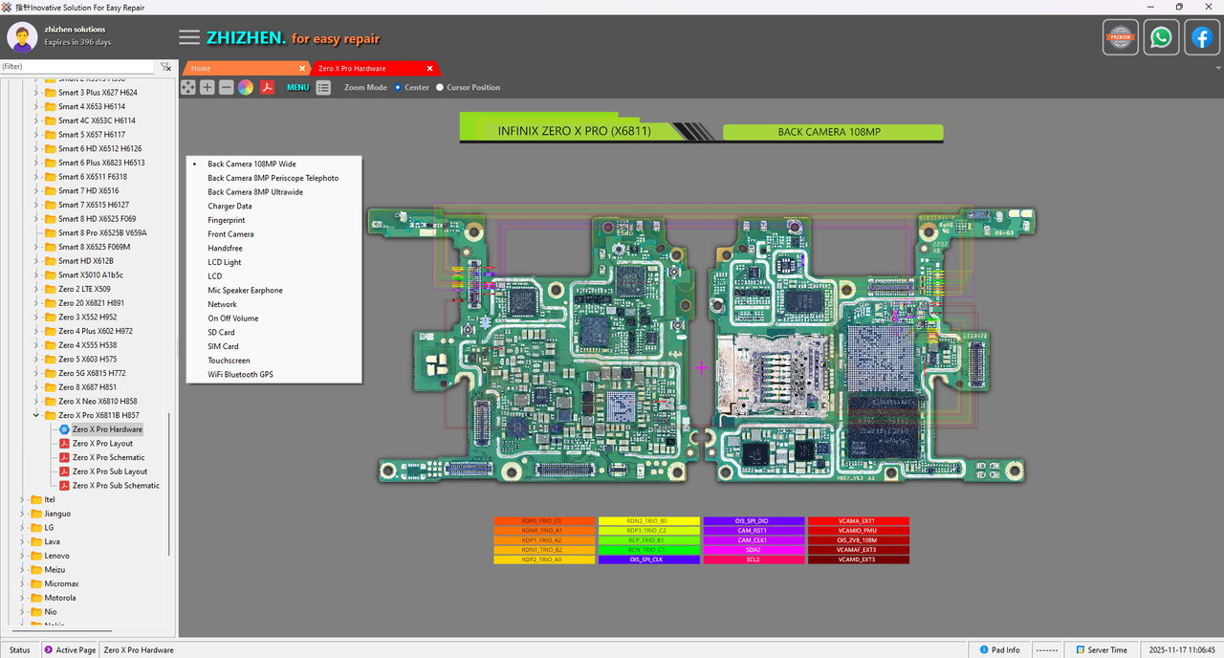Click the list view icon beside MENU

(324, 87)
